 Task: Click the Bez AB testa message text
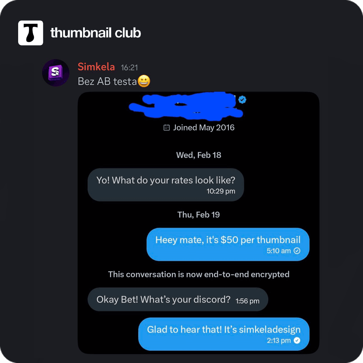107,81
